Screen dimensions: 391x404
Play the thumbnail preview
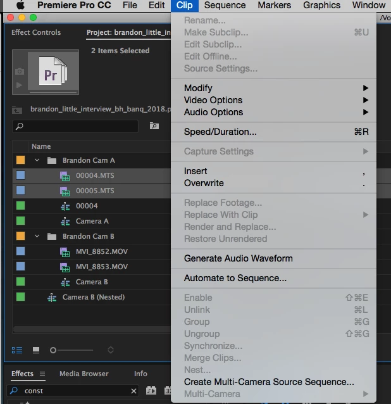point(20,85)
